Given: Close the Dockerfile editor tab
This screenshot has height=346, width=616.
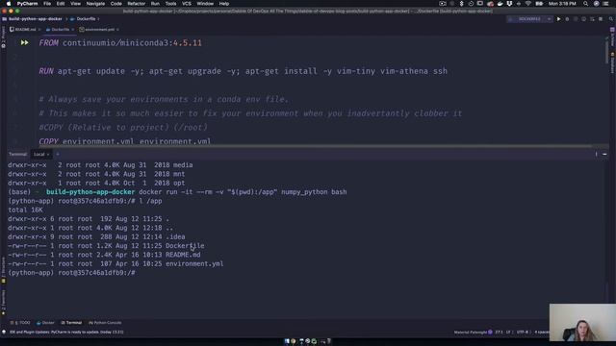Looking at the screenshot, I should (x=73, y=30).
